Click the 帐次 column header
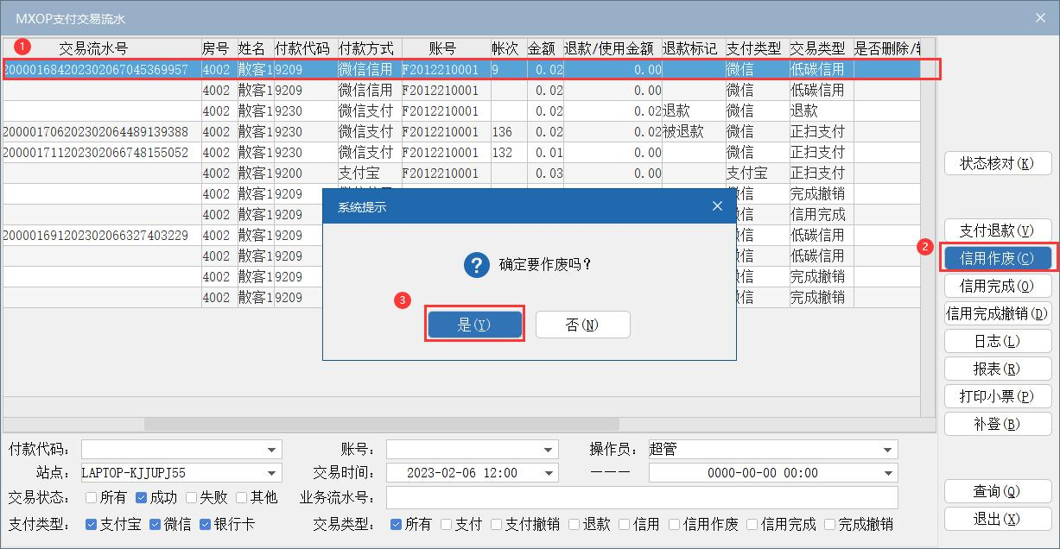This screenshot has width=1060, height=549. tap(507, 48)
